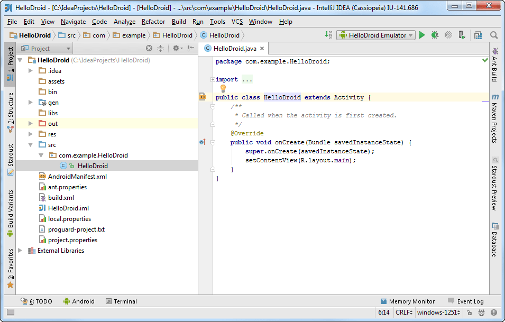
Task: Open Stardust Preview tool window
Action: (494, 184)
